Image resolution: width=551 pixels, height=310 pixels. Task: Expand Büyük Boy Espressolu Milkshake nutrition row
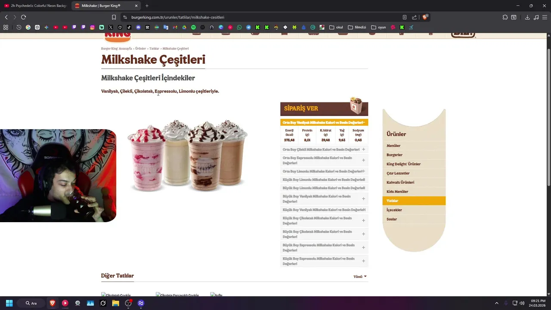324,247
